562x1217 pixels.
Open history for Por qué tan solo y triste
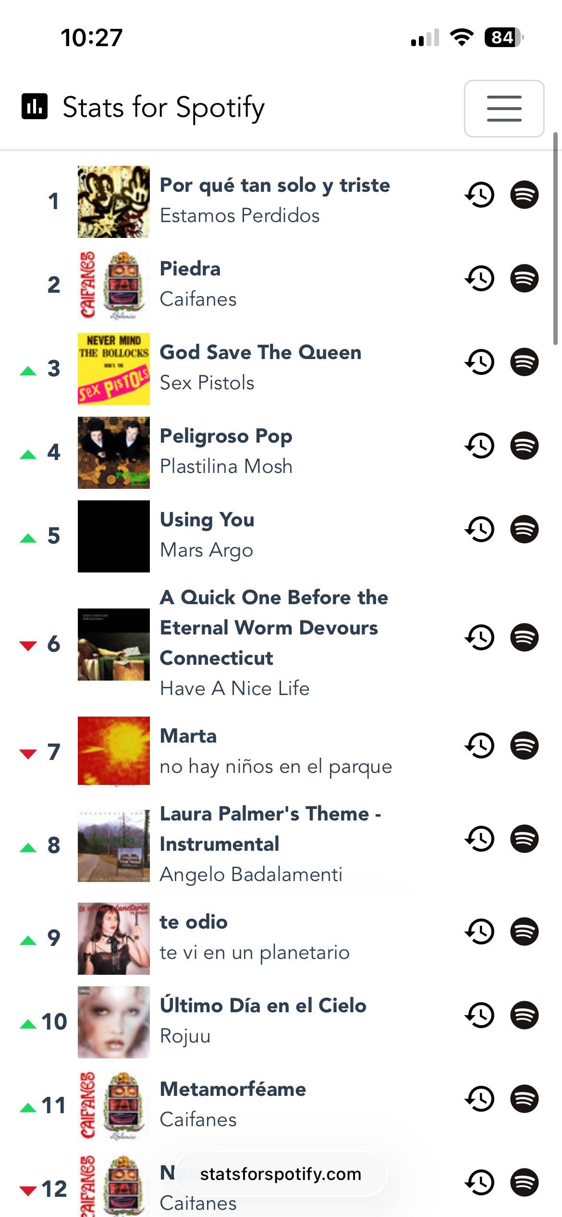[479, 195]
